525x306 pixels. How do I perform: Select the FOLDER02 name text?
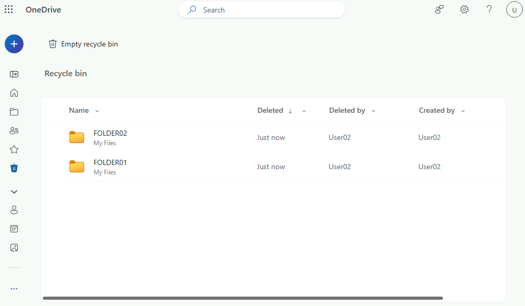click(x=110, y=133)
